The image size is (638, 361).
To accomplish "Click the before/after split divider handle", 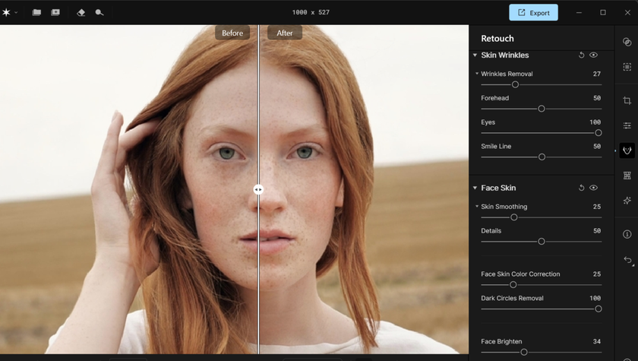I will coord(258,190).
